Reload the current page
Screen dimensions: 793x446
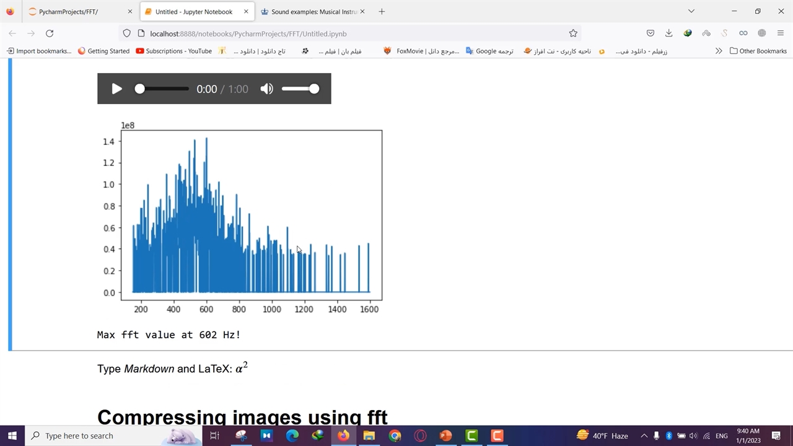click(x=50, y=33)
